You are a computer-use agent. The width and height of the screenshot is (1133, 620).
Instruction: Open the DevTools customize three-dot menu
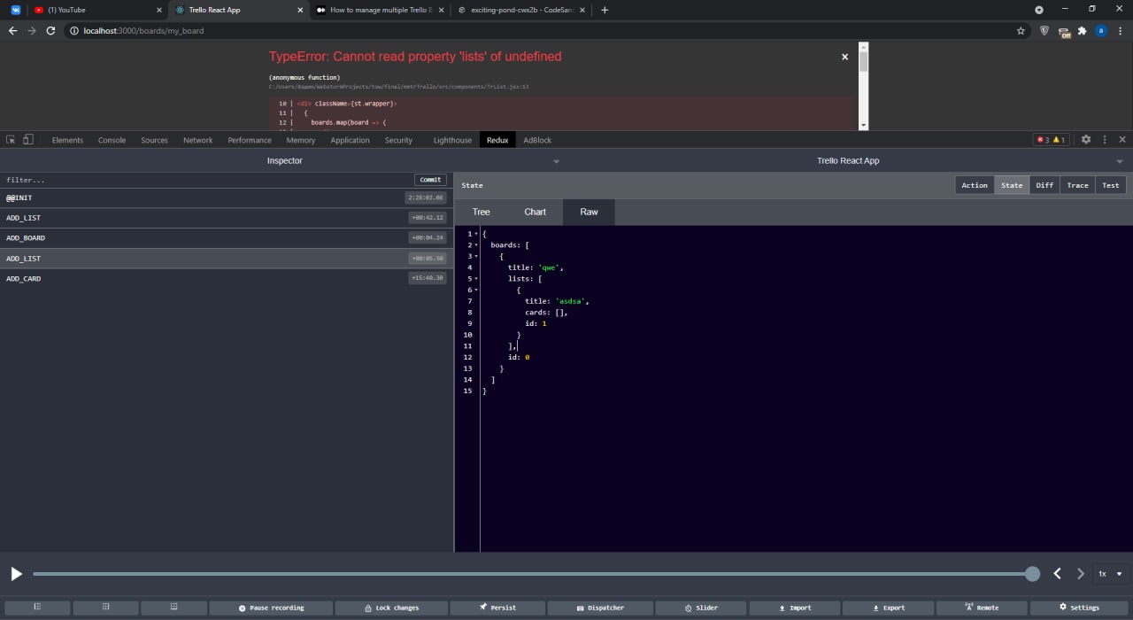click(x=1105, y=140)
